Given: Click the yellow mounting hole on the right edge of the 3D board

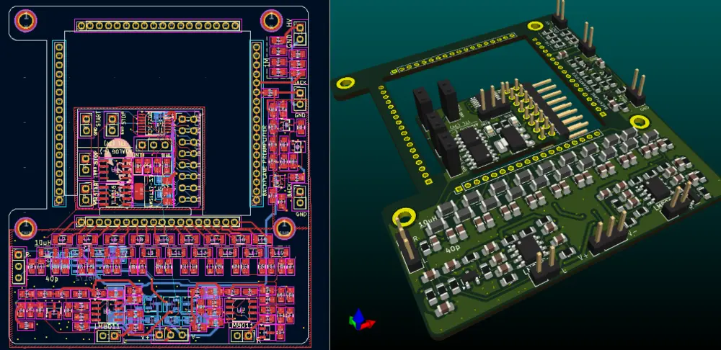Looking at the screenshot, I should (639, 121).
